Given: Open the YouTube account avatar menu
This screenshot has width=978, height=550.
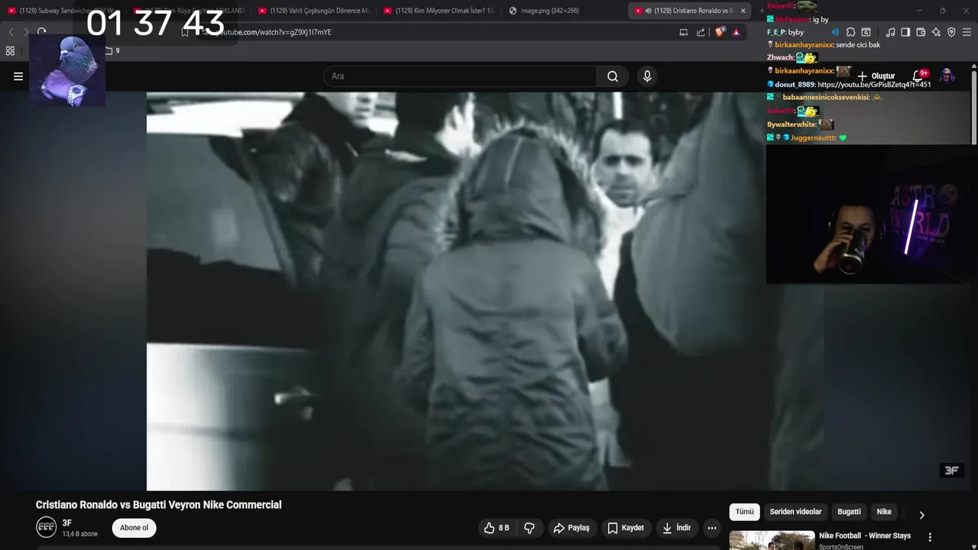Looking at the screenshot, I should (x=947, y=76).
